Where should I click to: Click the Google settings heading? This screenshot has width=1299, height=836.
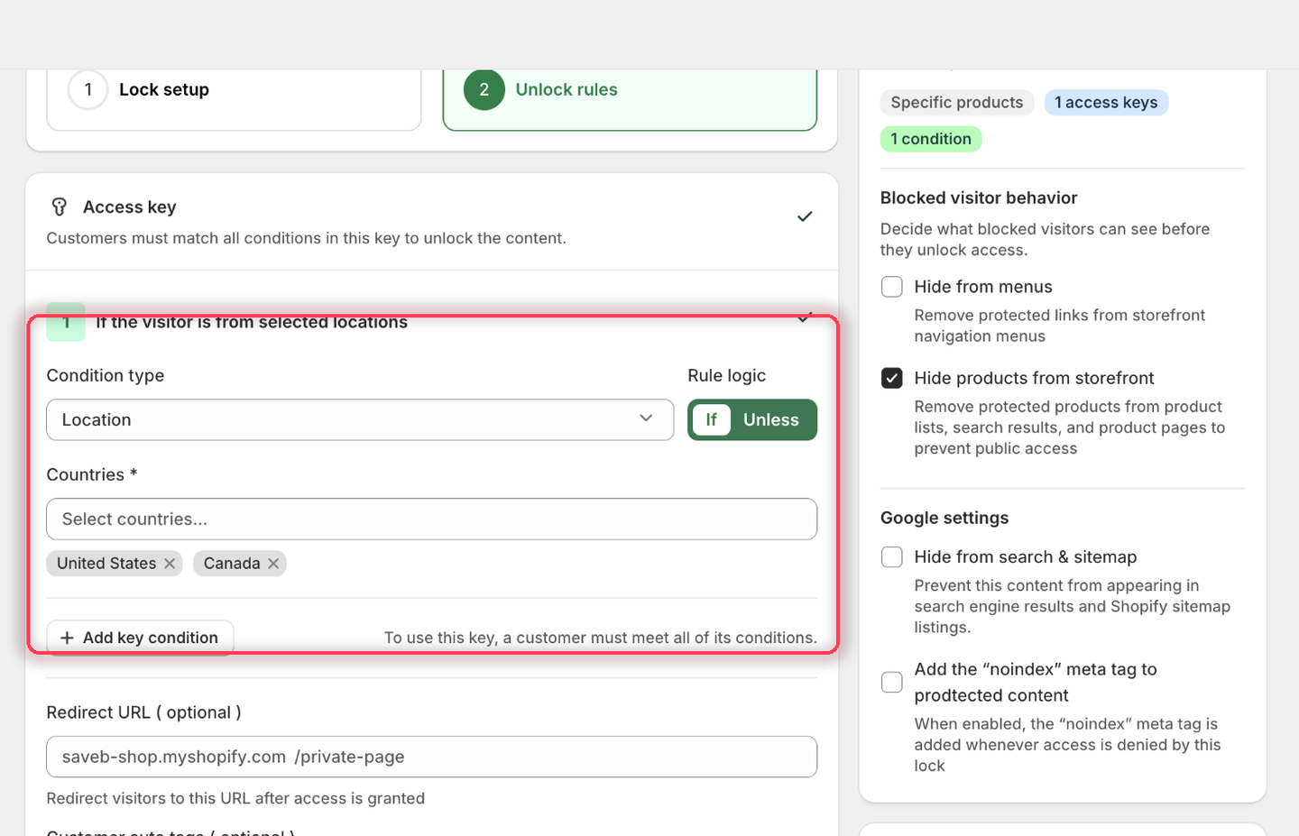944,519
